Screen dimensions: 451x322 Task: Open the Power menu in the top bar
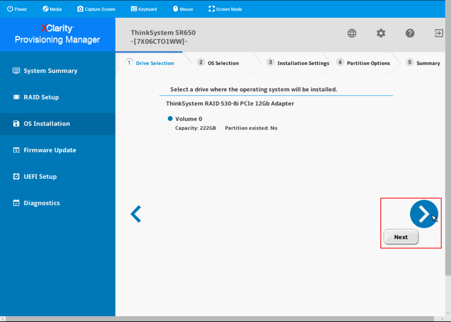tap(17, 9)
